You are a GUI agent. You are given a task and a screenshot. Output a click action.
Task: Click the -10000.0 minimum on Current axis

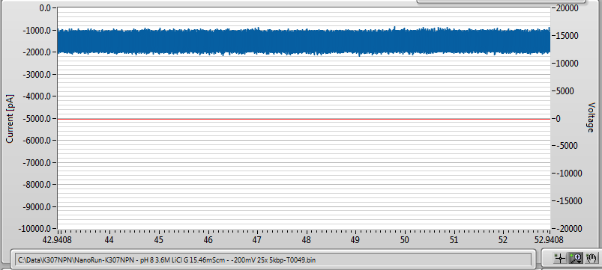click(35, 229)
